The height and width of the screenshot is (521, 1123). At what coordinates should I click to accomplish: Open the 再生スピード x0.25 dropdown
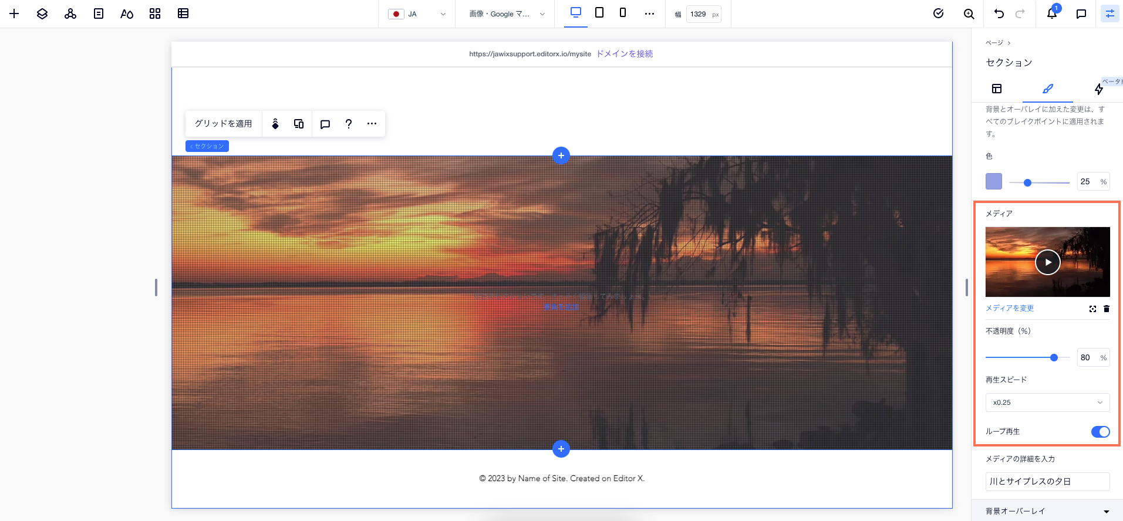click(x=1048, y=402)
